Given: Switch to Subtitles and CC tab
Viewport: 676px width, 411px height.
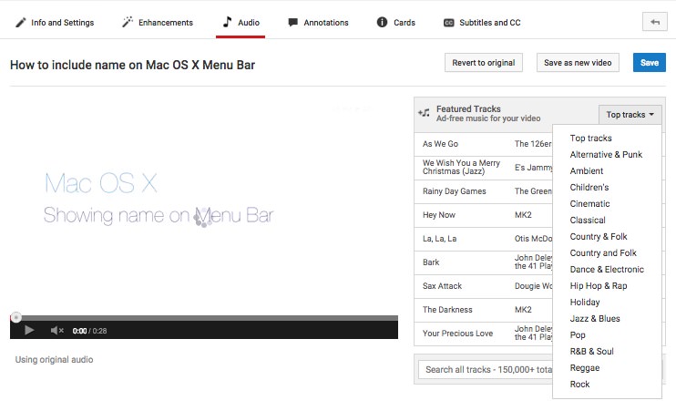Looking at the screenshot, I should click(x=482, y=23).
